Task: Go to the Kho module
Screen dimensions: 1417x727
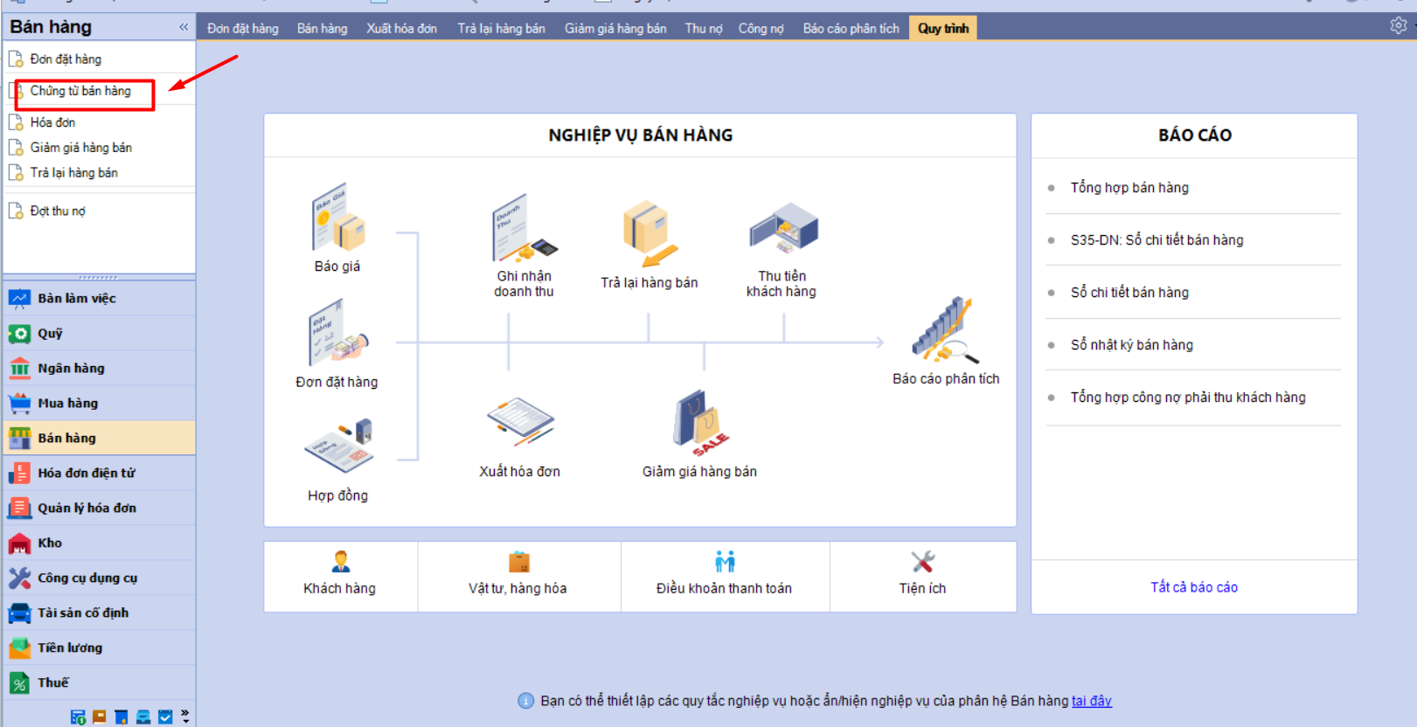Action: point(50,543)
